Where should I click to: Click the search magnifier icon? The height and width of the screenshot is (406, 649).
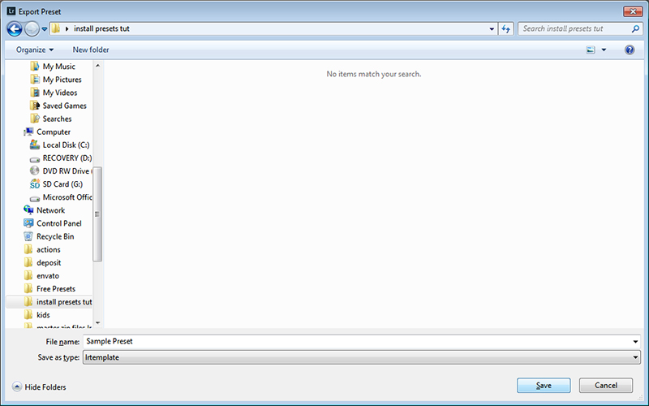click(x=634, y=28)
